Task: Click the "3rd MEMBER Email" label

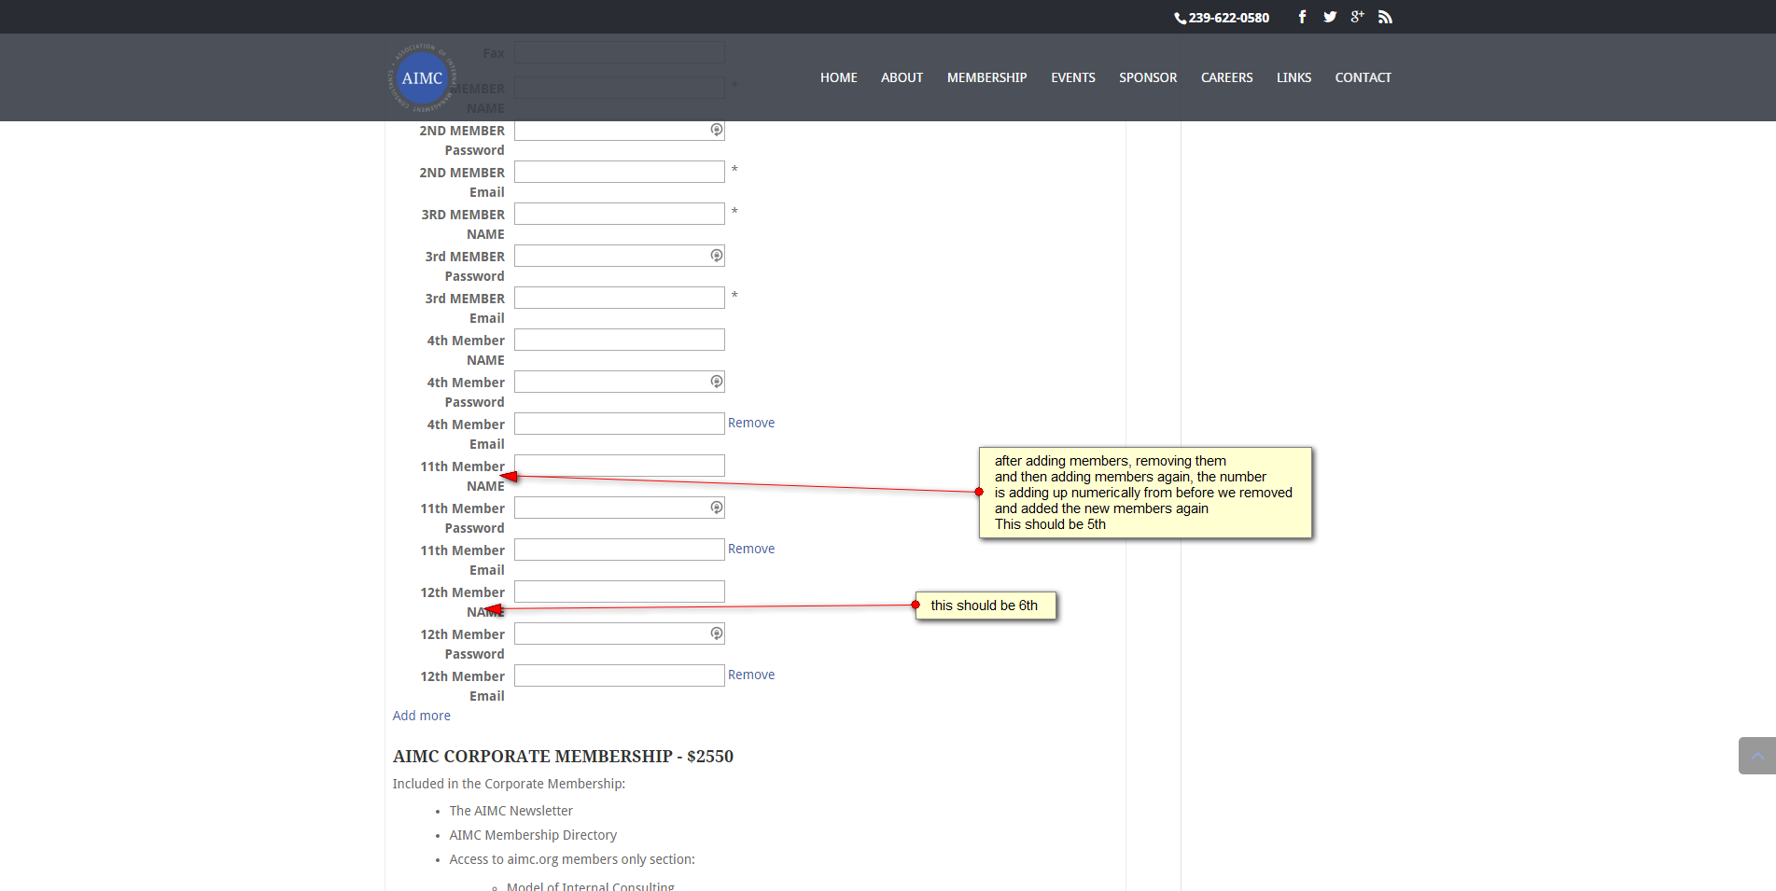Action: click(x=465, y=308)
